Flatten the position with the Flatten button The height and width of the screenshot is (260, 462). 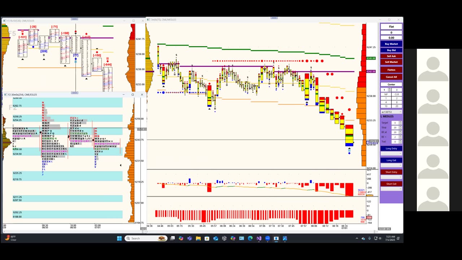point(391,70)
